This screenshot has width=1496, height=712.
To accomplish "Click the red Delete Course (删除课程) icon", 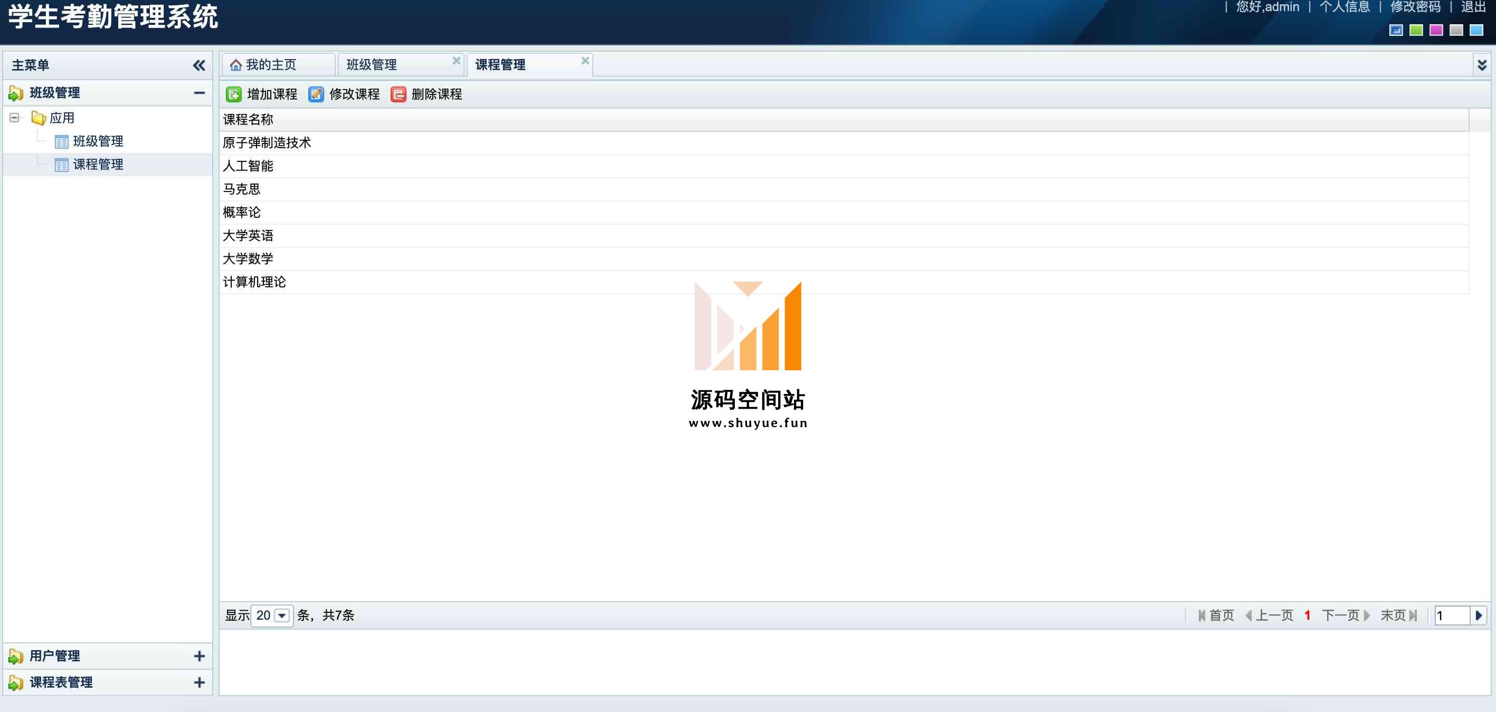I will [399, 94].
